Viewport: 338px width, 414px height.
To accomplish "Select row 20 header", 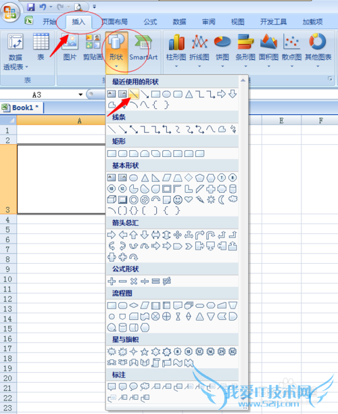I will pos(8,378).
